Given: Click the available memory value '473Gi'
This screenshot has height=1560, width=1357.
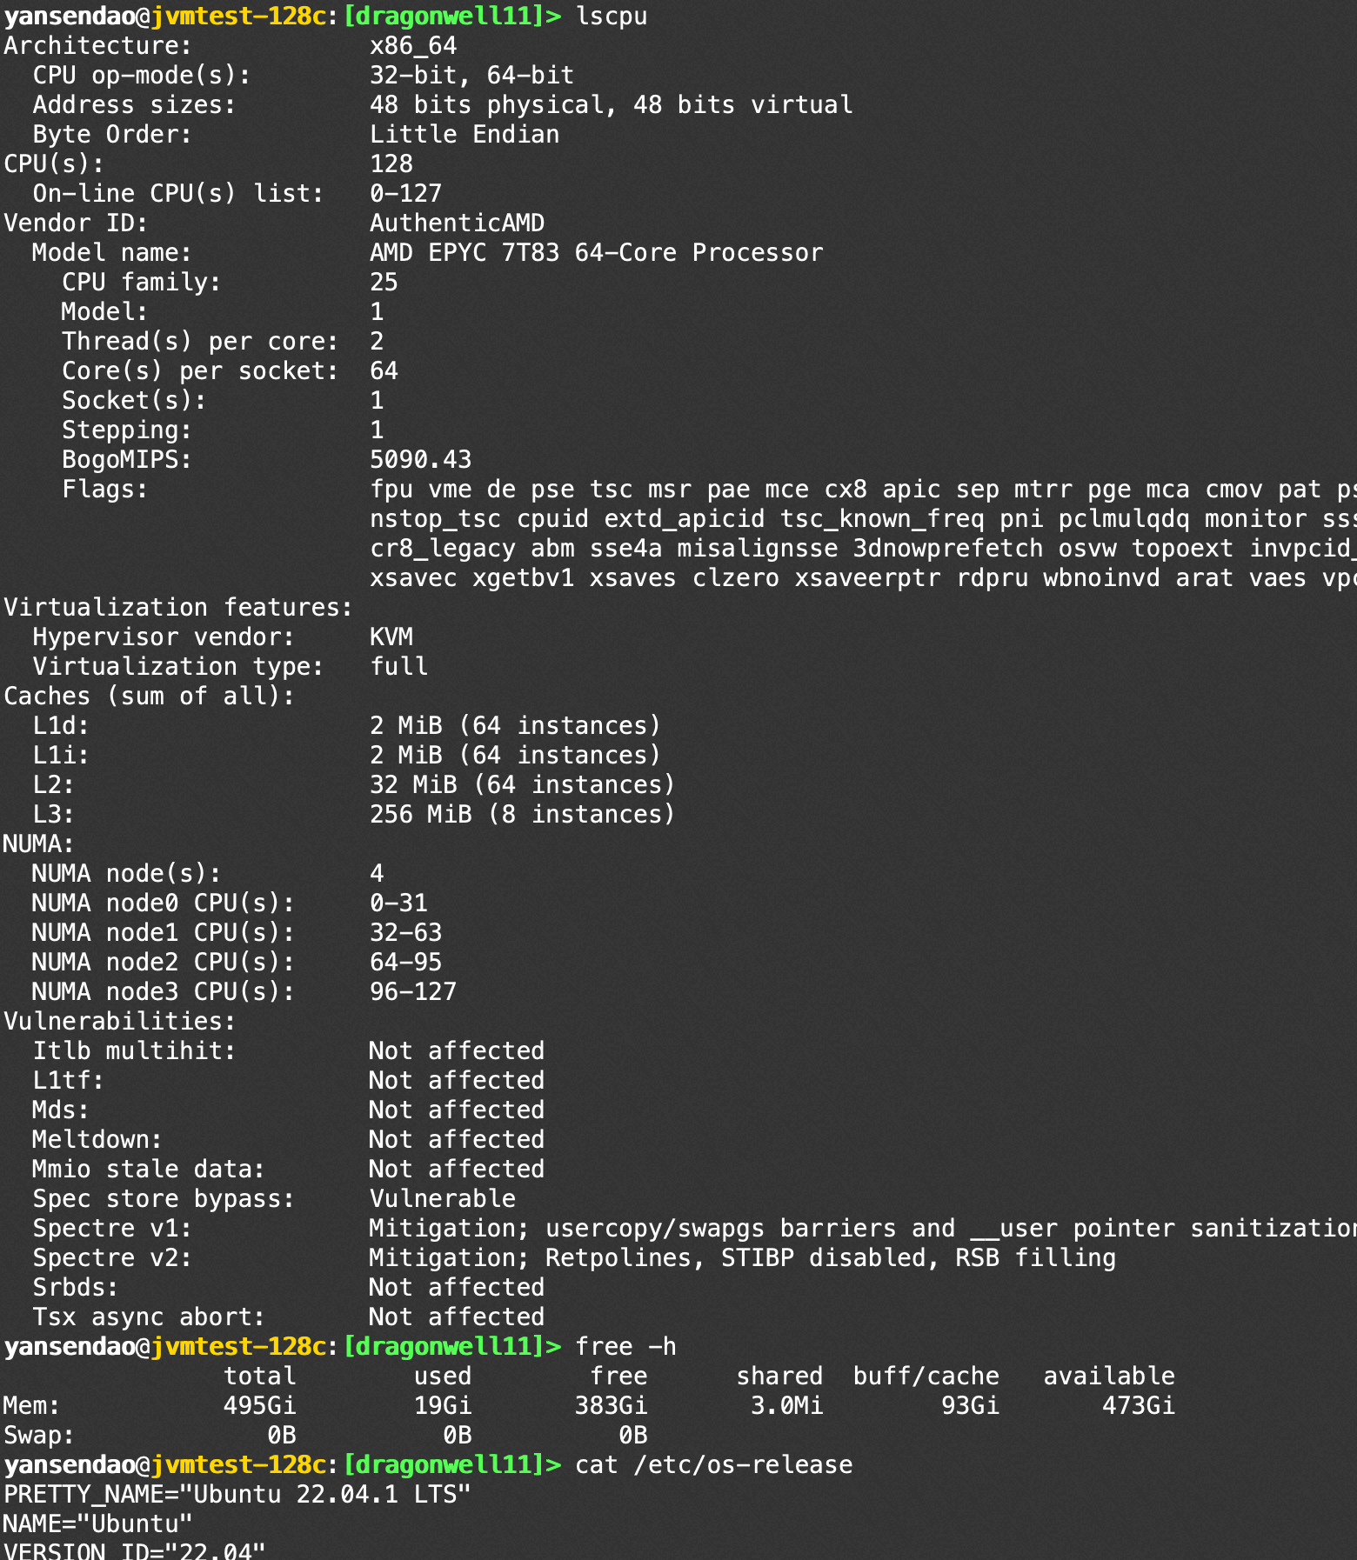Looking at the screenshot, I should pos(1139,1406).
